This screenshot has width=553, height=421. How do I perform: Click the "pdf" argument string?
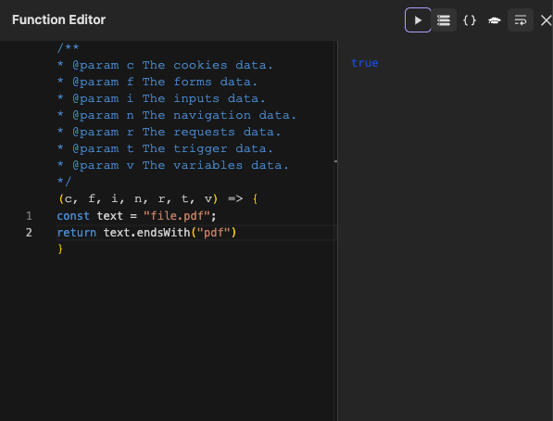[x=213, y=233]
